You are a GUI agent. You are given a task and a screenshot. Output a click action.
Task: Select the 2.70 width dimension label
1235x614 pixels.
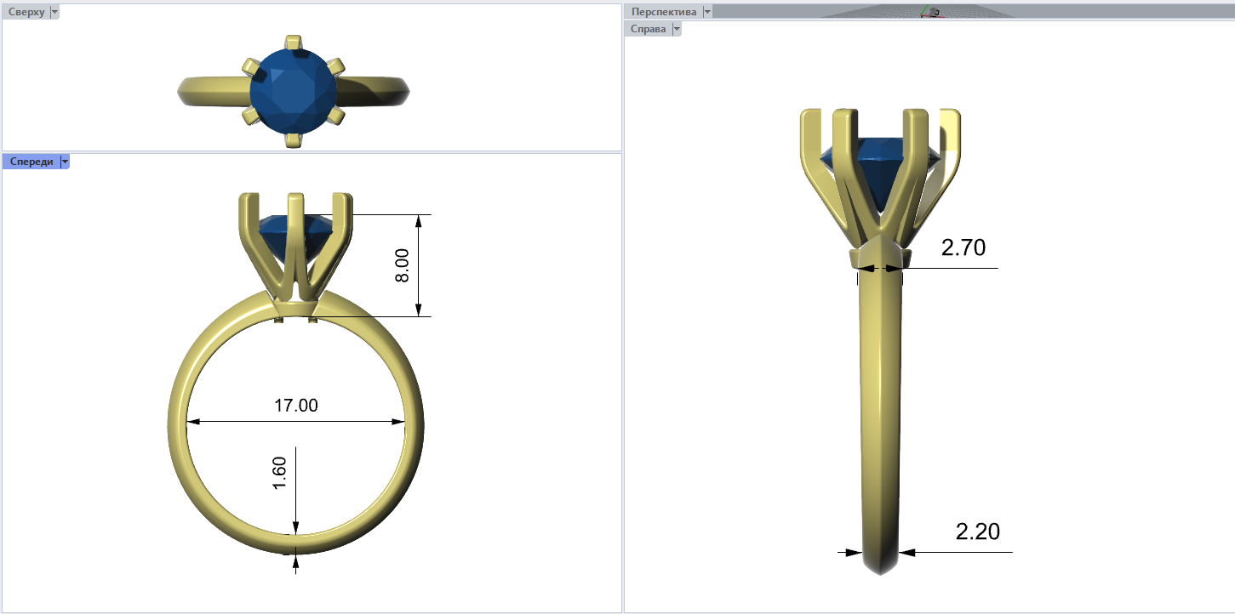[x=963, y=247]
